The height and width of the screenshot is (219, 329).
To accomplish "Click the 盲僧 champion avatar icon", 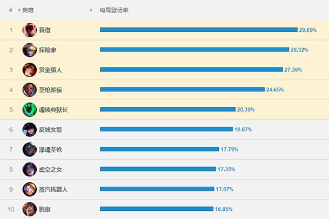I will click(30, 30).
